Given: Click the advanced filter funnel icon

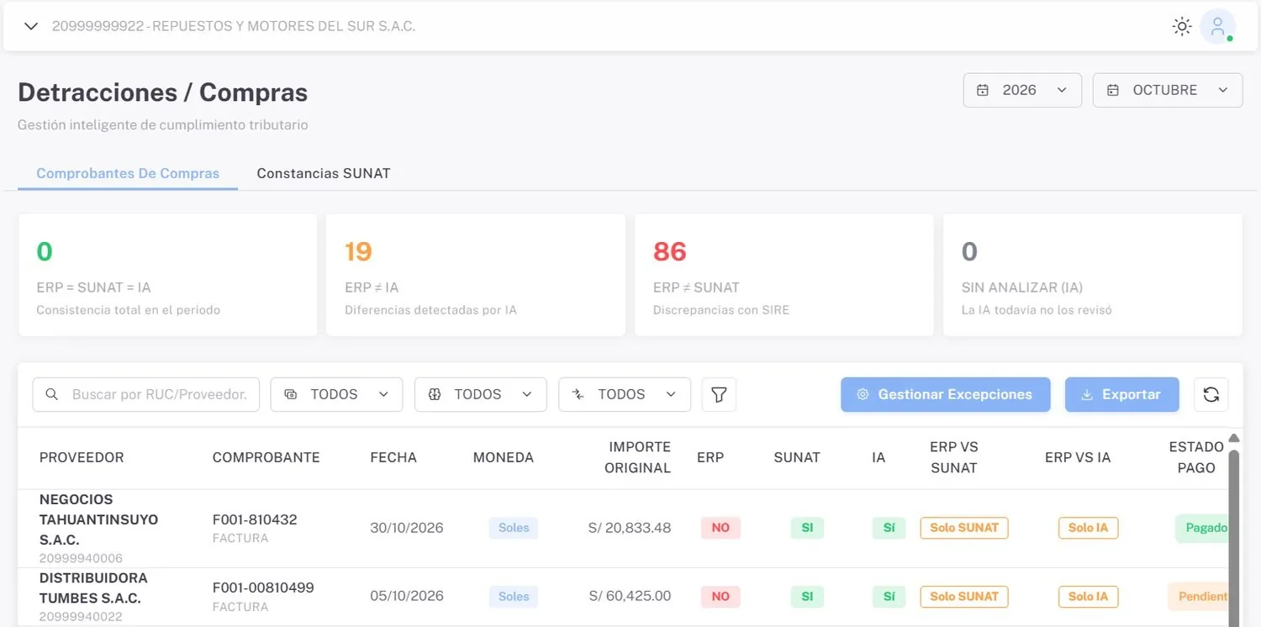Looking at the screenshot, I should 719,394.
